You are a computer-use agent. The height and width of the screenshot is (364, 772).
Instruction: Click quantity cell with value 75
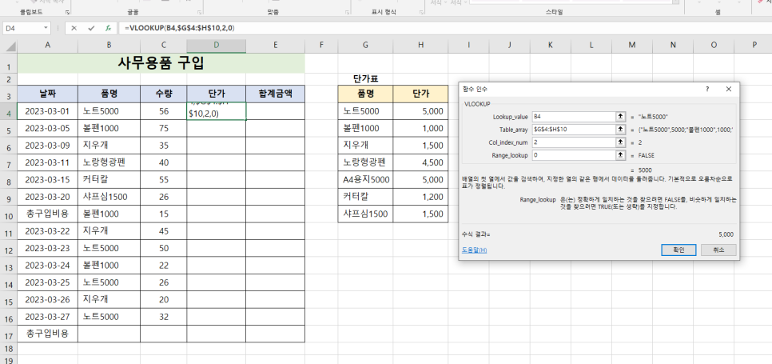coord(164,128)
